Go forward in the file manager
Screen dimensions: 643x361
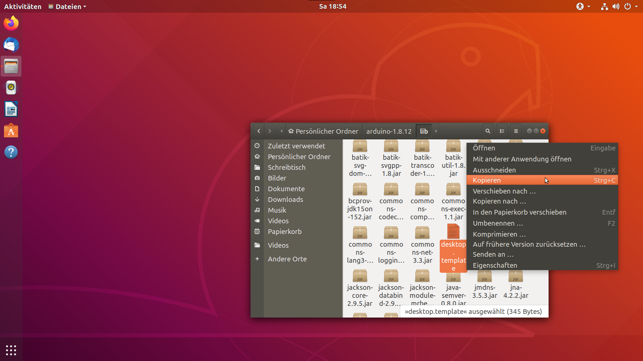tap(270, 131)
